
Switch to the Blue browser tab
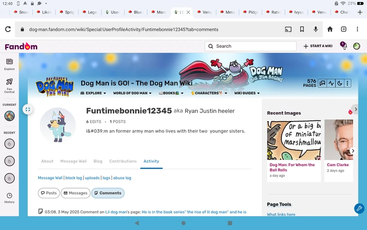pos(136,12)
